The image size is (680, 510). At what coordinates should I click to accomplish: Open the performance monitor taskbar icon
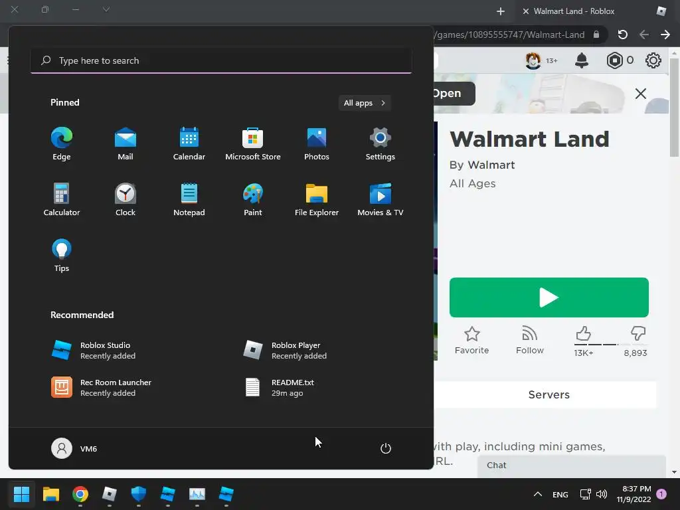(x=197, y=494)
